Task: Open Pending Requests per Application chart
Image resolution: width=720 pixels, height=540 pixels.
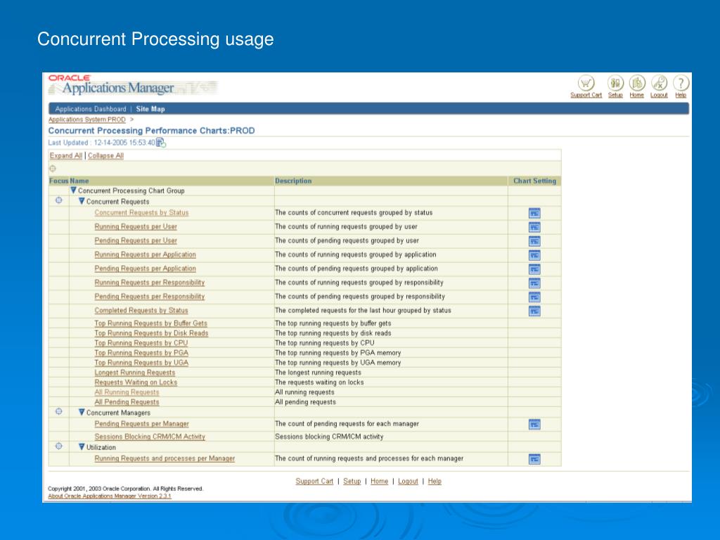Action: [145, 269]
